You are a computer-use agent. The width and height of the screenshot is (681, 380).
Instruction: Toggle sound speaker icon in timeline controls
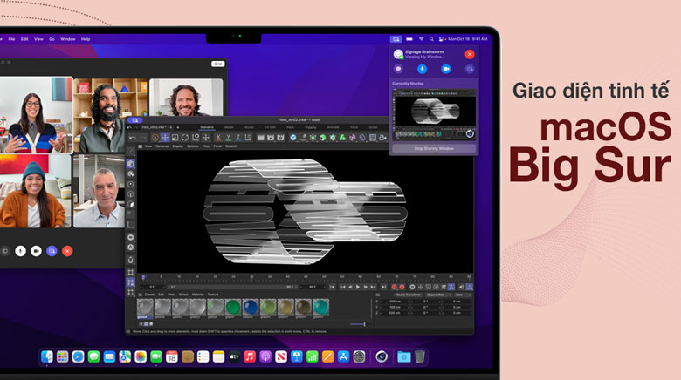(461, 287)
